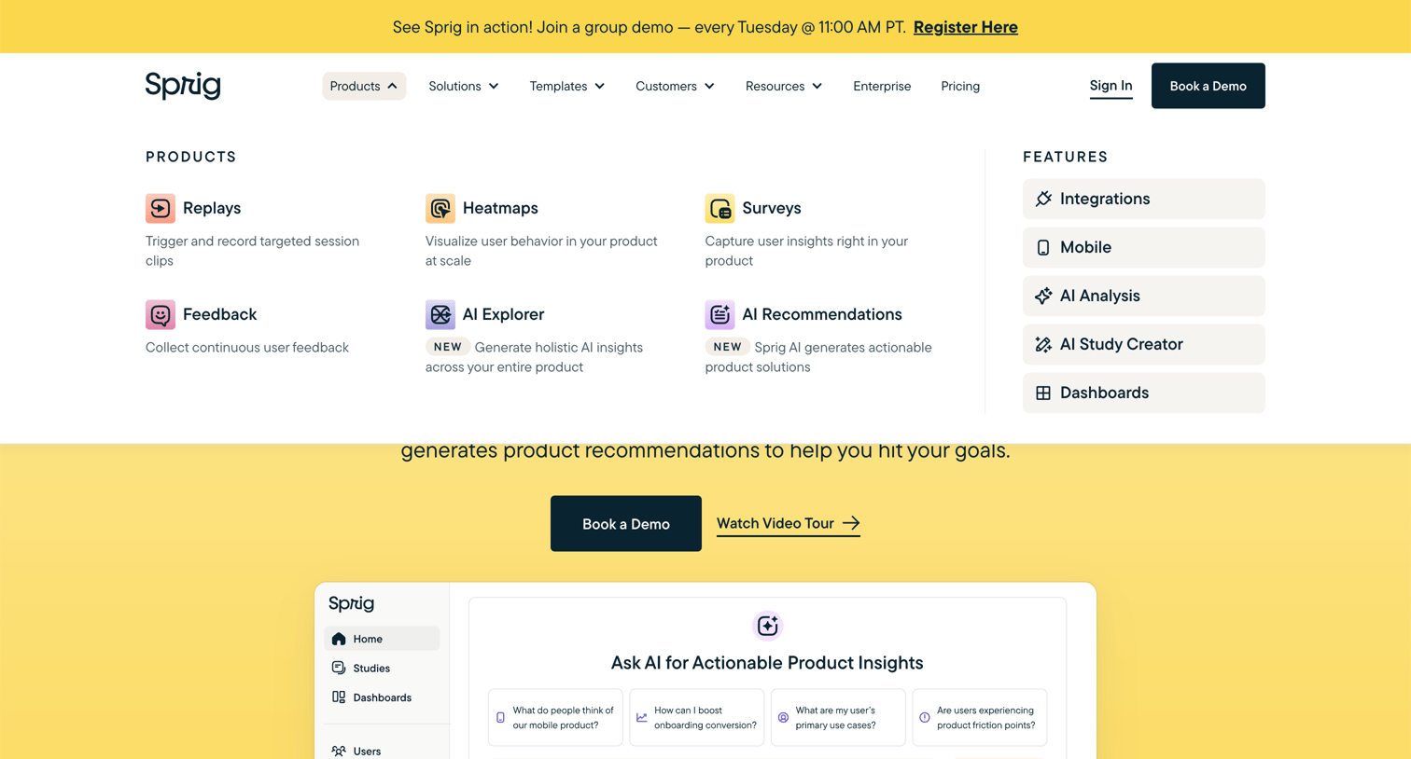Viewport: 1411px width, 759px height.
Task: Open the Resources dropdown
Action: (784, 86)
